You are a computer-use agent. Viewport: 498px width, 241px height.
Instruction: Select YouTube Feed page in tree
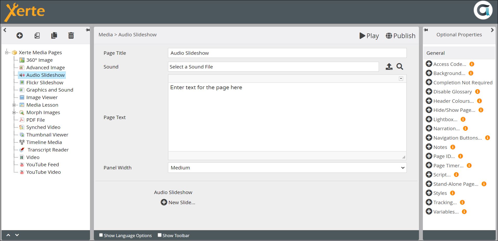[42, 165]
